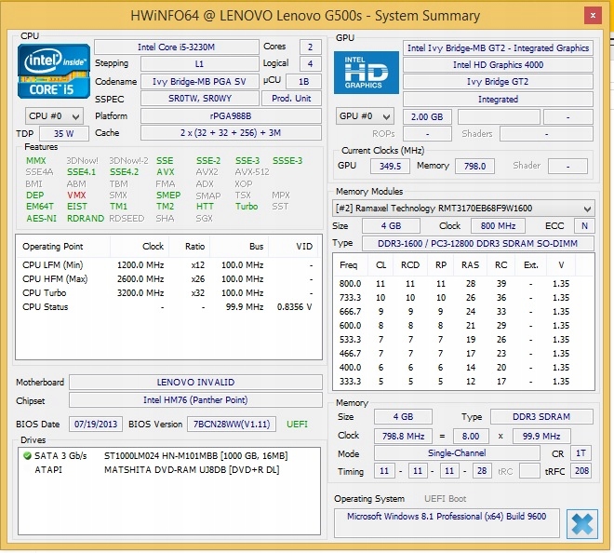Image resolution: width=614 pixels, height=553 pixels.
Task: Click the Ivy Bridge GT2 codename field
Action: 498,82
